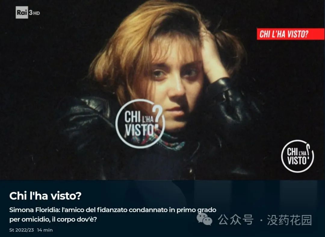Click the Rai text in channel logo

pos(22,12)
